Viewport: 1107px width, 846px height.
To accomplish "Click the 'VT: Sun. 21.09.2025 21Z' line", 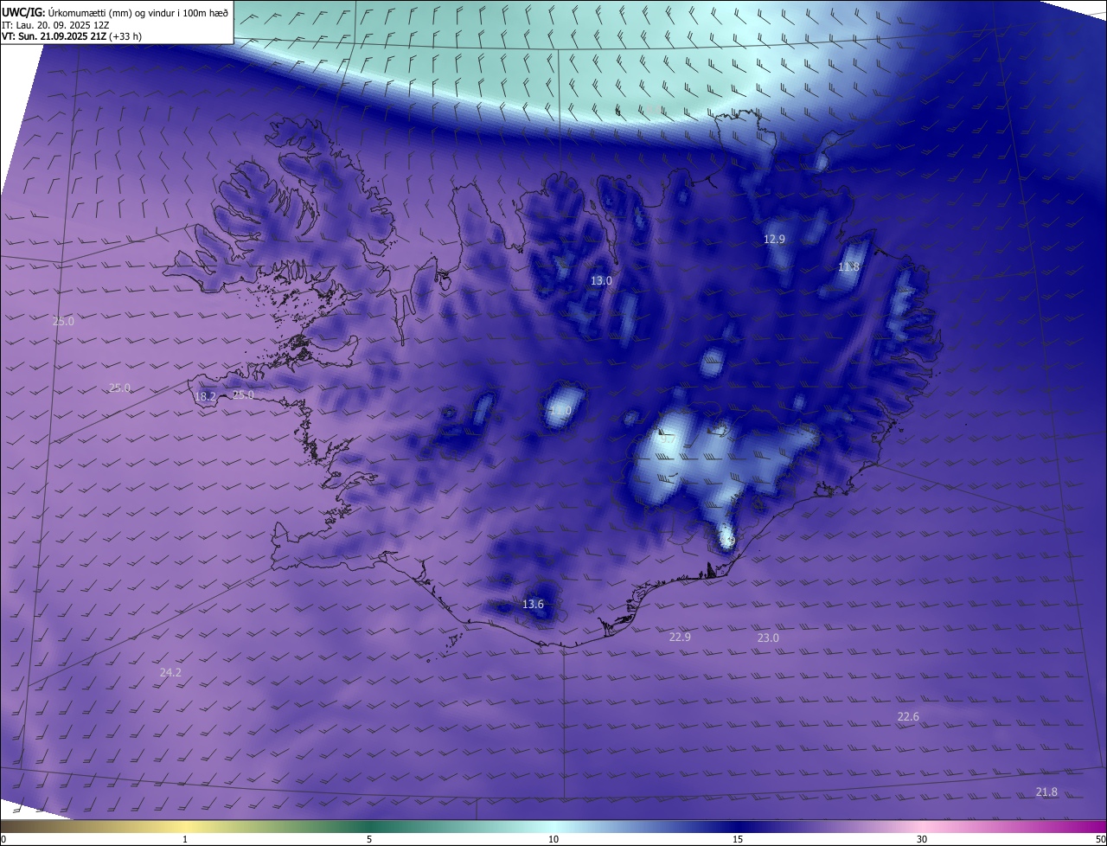I will [x=72, y=36].
